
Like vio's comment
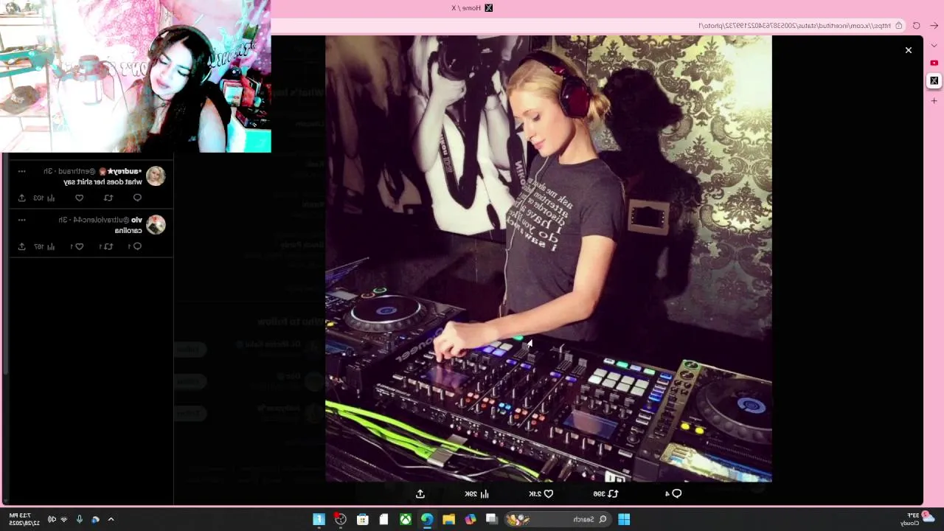coord(77,246)
